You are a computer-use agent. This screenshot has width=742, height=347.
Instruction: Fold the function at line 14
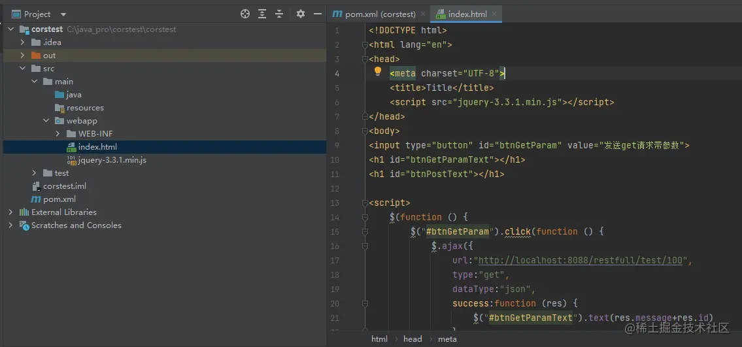point(365,217)
